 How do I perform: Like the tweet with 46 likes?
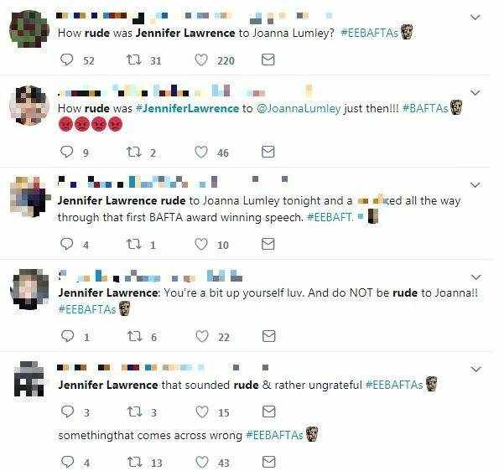pos(201,153)
